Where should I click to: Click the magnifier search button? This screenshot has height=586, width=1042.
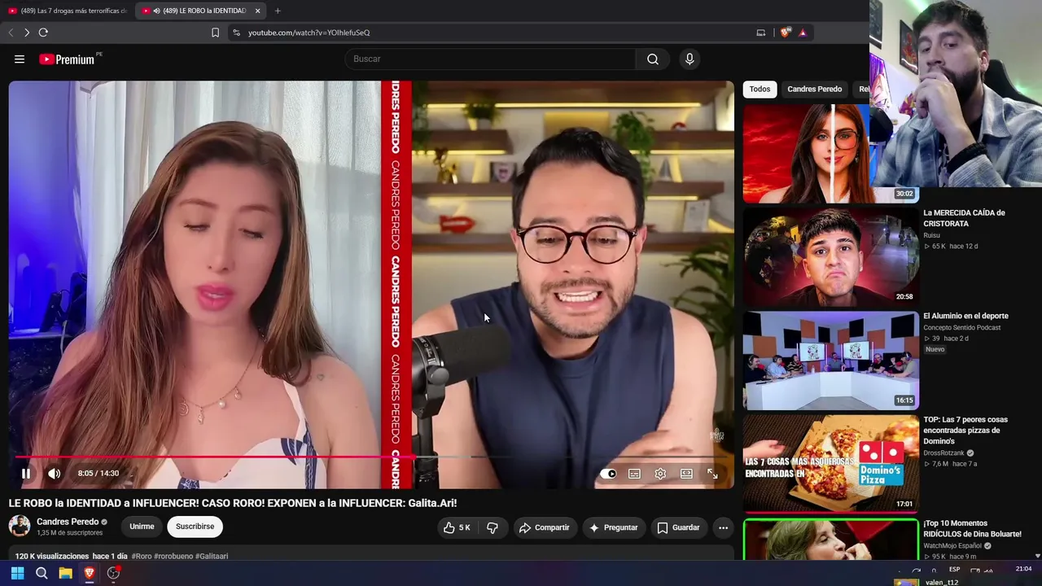653,59
